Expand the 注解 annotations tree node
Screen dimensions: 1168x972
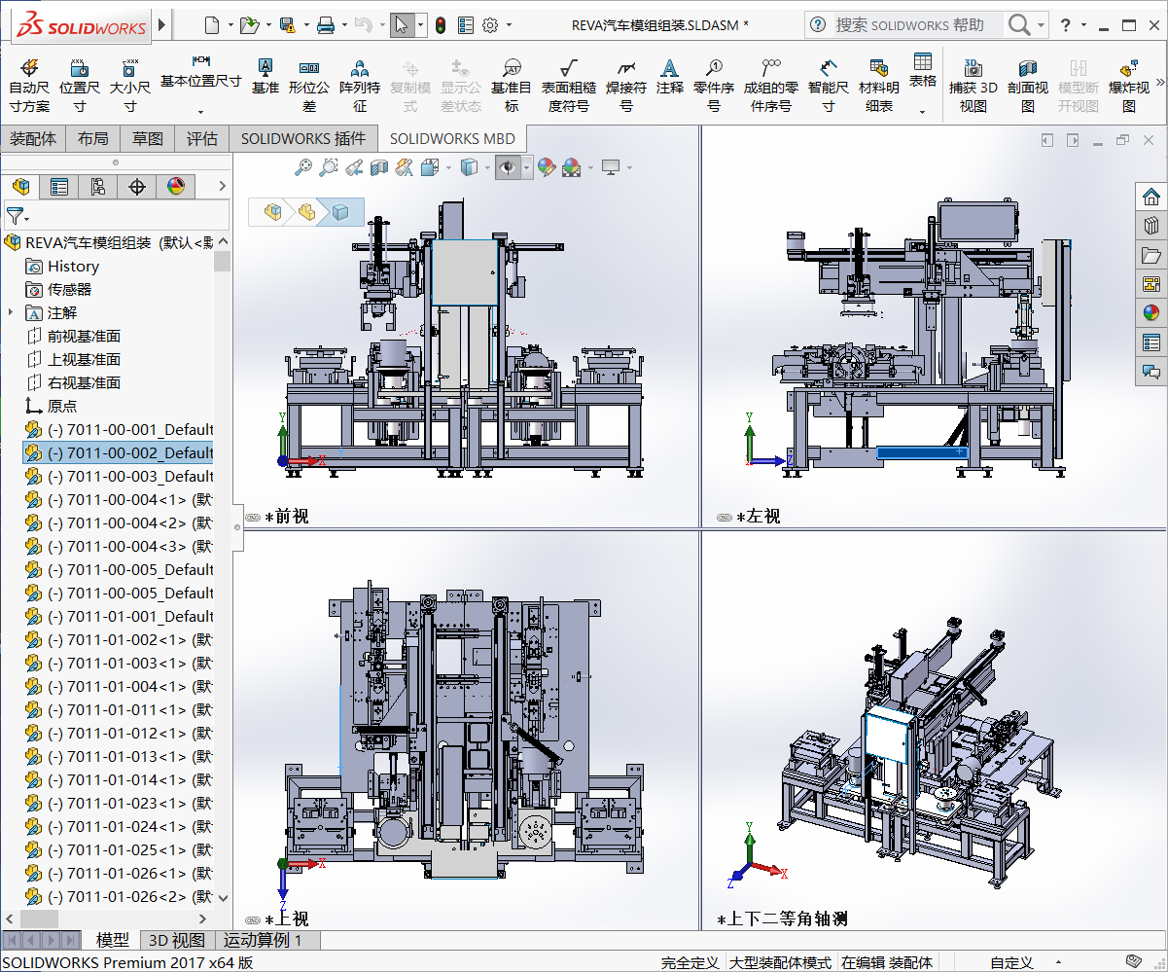11,312
